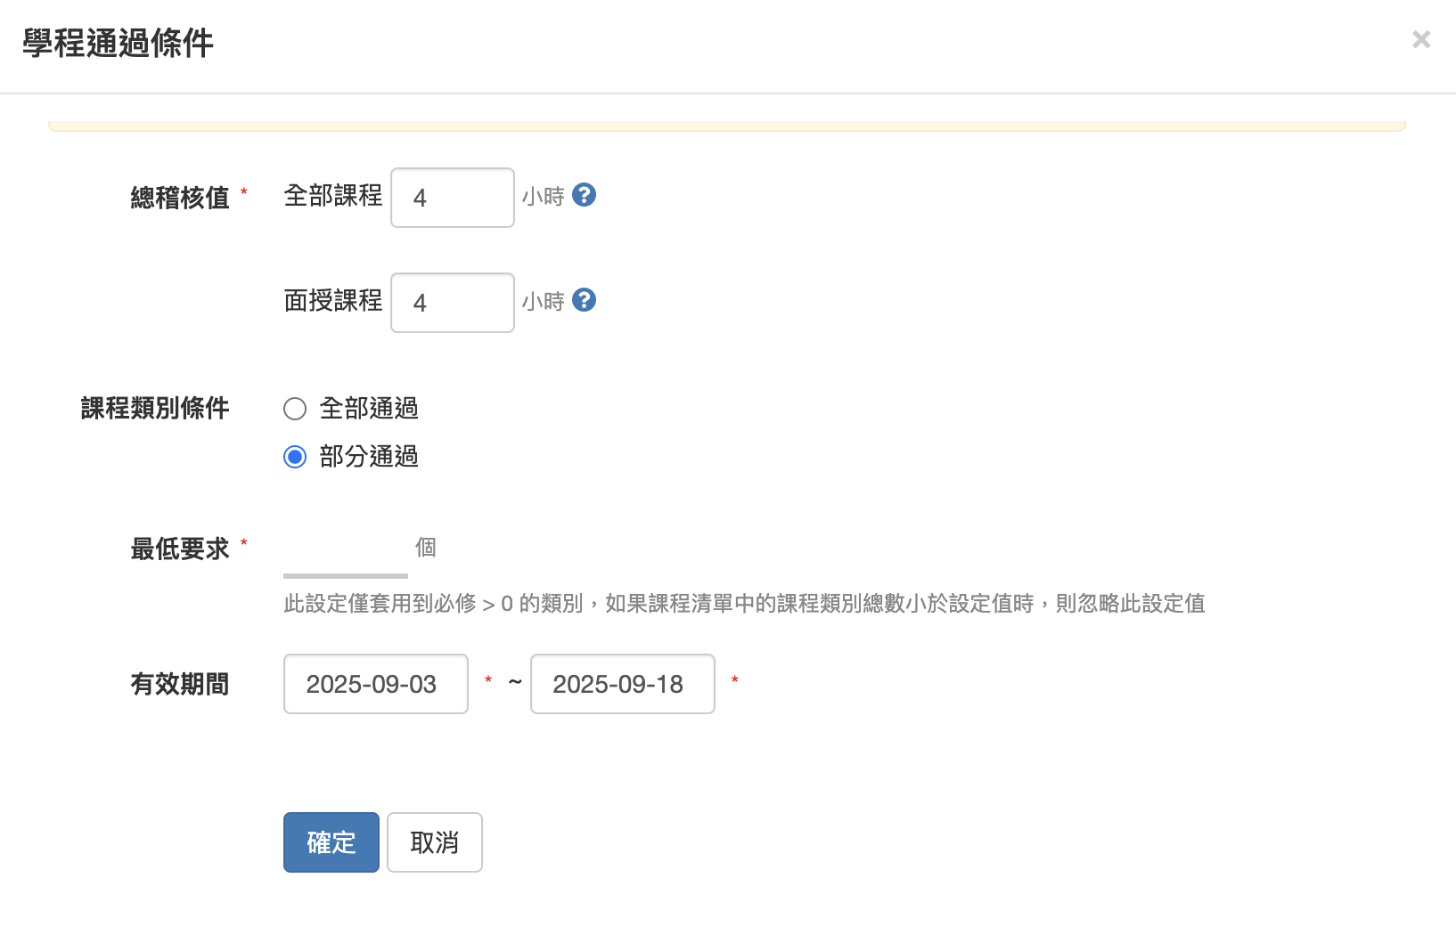
Task: Open help tooltip for 全部課程 hours
Action: [x=584, y=195]
